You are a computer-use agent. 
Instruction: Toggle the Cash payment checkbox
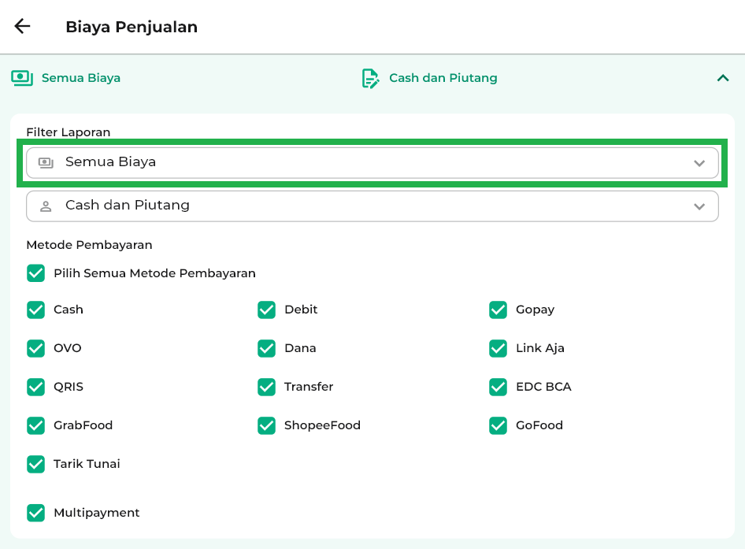(x=35, y=310)
